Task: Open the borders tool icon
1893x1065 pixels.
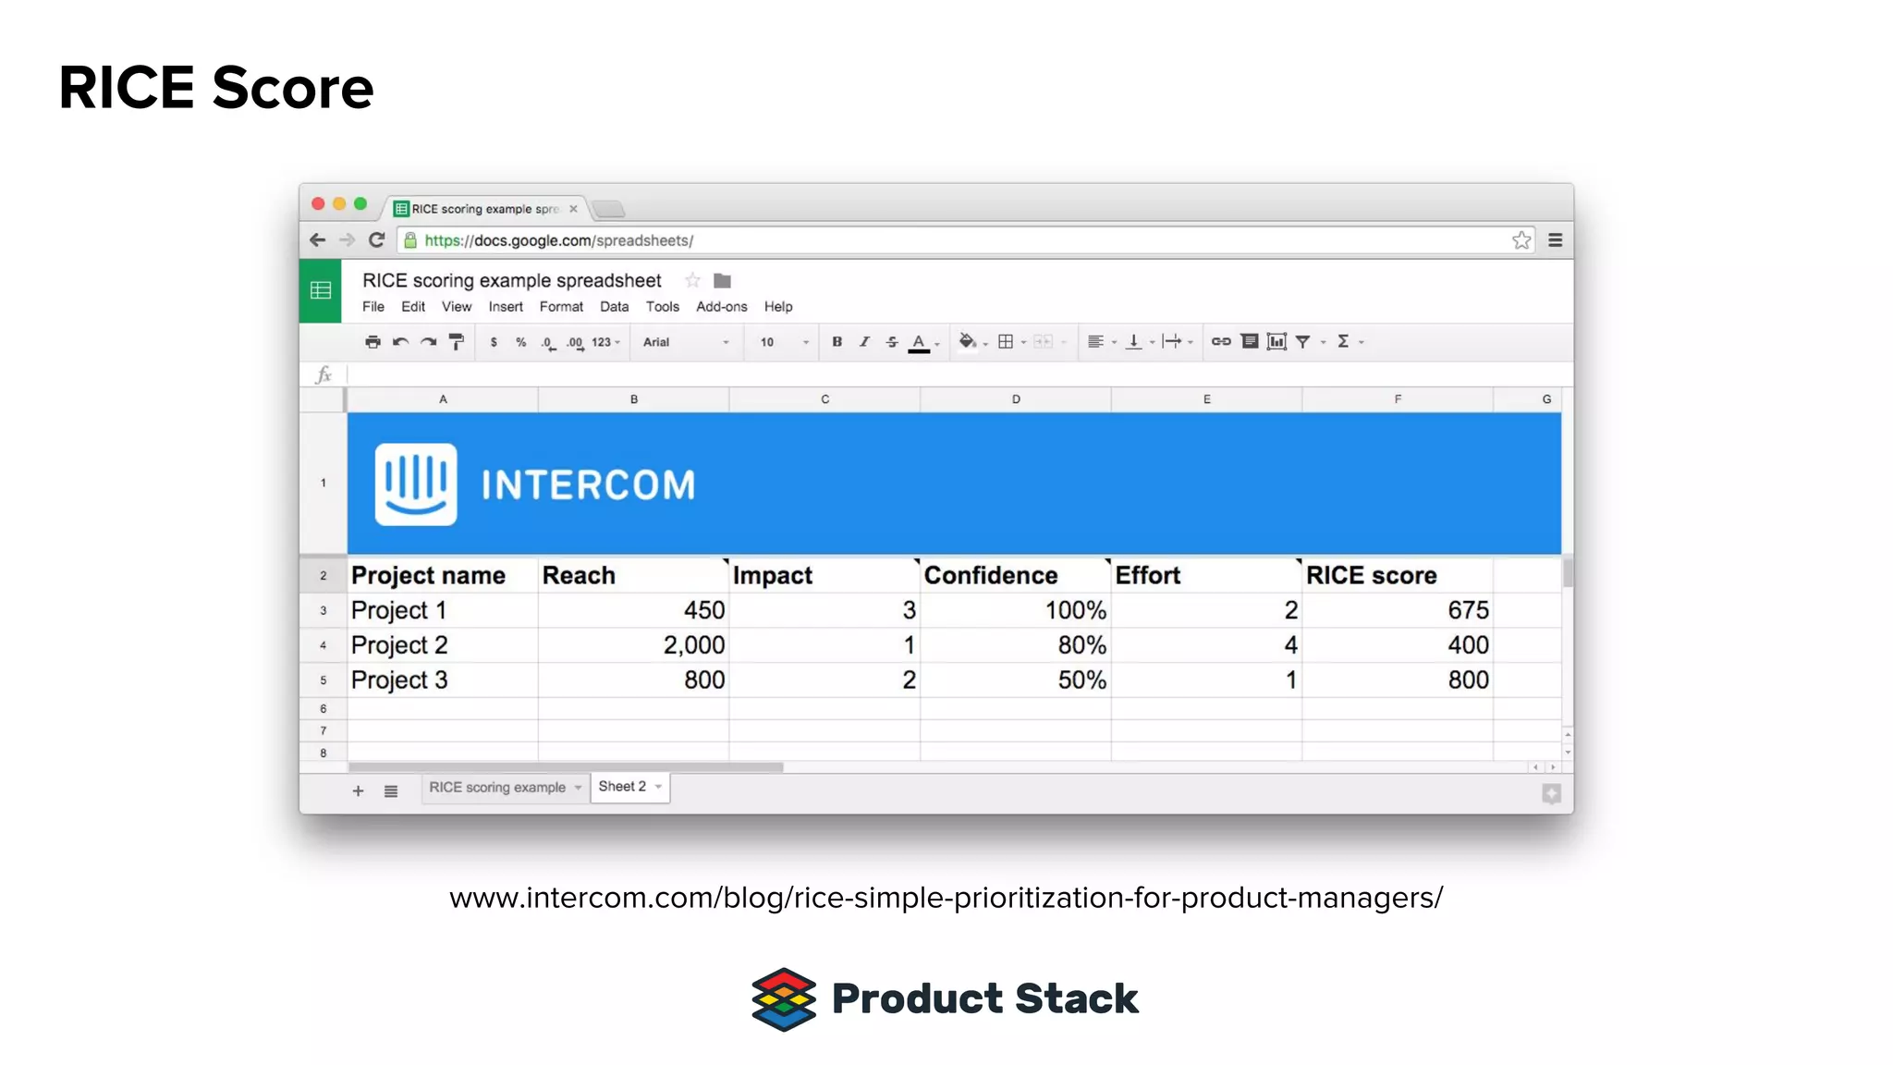Action: point(1006,342)
